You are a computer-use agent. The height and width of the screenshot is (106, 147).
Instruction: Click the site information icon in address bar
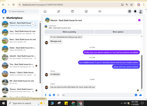click(20, 5)
